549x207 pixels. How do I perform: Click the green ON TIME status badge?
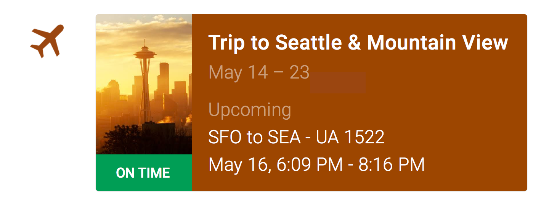(144, 173)
